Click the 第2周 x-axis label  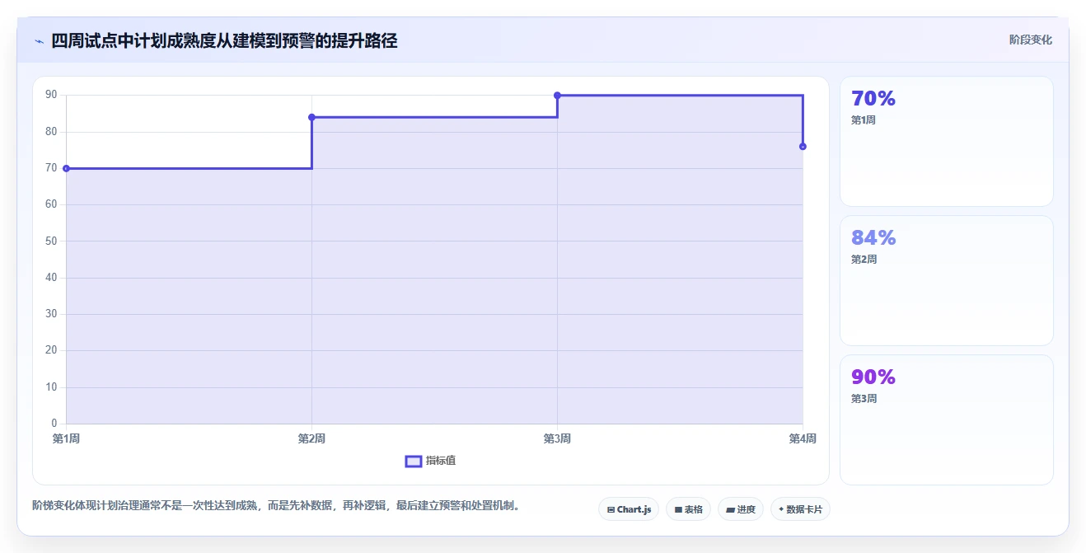(311, 438)
